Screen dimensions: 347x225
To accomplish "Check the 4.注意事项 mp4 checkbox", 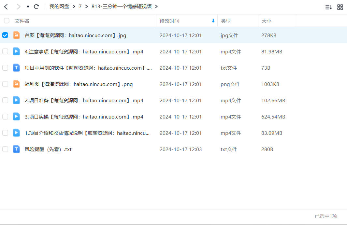I will pos(5,51).
